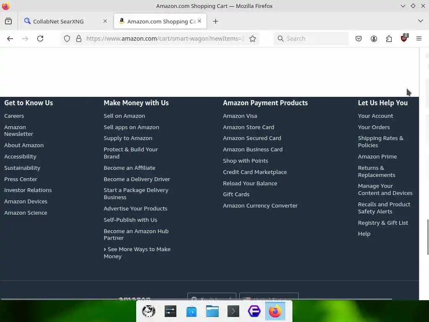Open the Sustainability link

pyautogui.click(x=22, y=168)
